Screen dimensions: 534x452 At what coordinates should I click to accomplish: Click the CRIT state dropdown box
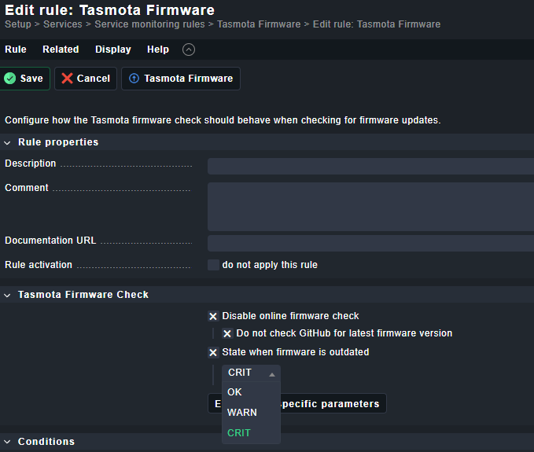click(x=250, y=373)
